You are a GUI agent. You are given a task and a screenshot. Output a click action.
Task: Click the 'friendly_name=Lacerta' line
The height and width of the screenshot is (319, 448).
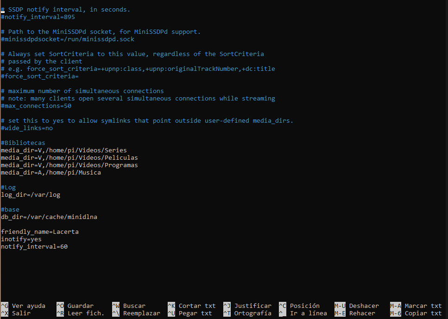[40, 232]
